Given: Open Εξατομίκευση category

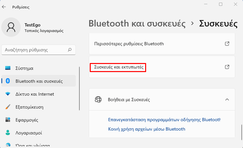Looking at the screenshot, I should tap(39, 107).
